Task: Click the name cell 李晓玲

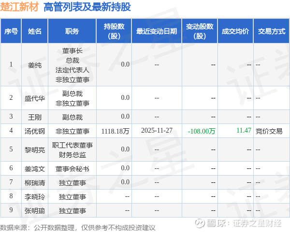Action: 35,197
